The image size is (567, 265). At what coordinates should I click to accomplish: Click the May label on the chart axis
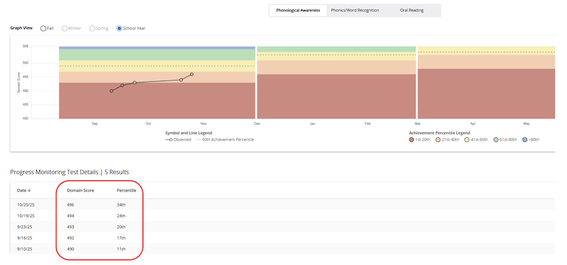(526, 124)
